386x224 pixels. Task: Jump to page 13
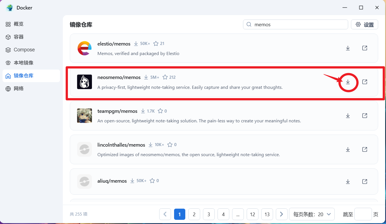click(x=267, y=214)
